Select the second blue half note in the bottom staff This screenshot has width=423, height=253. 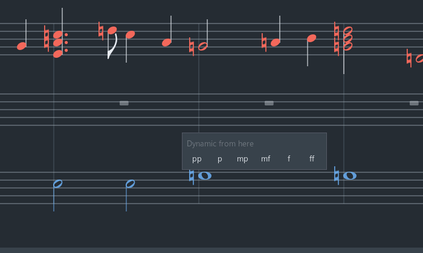(x=131, y=184)
